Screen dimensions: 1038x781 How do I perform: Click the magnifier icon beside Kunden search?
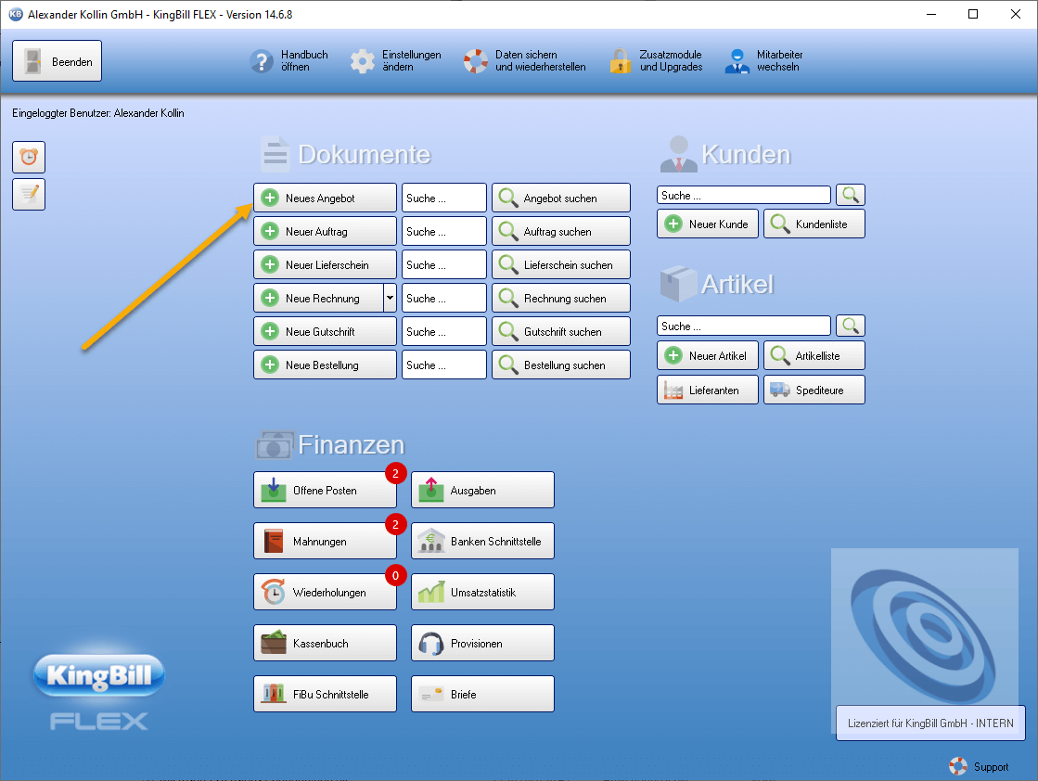click(x=851, y=195)
